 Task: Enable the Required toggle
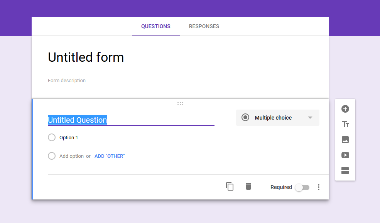pos(302,188)
